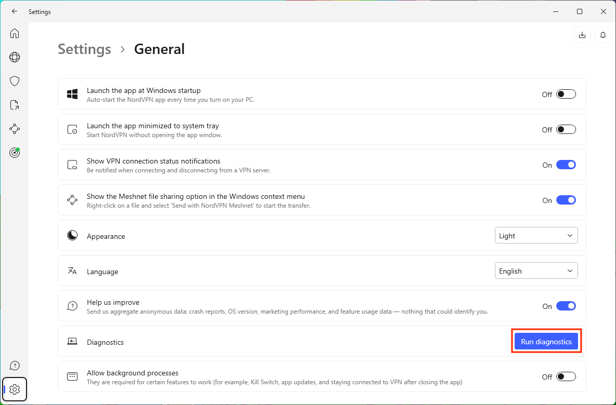Screen dimensions: 616x405
Task: Enable Launch the app at Windows startup
Action: coord(566,95)
